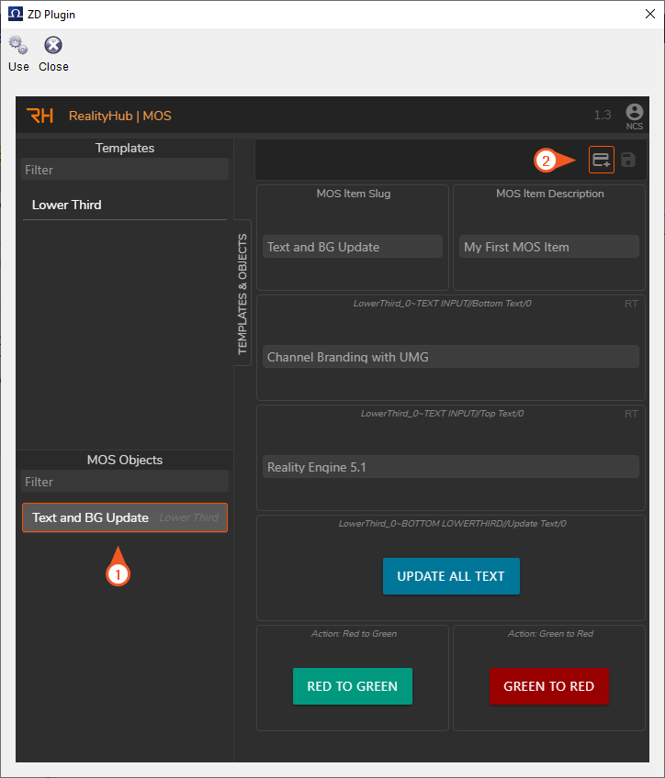Click the Templates filter field
Image resolution: width=665 pixels, height=778 pixels.
tap(124, 170)
